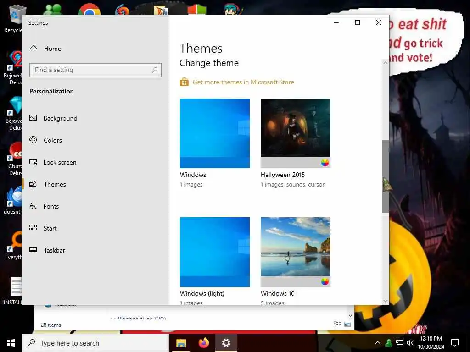Click the Colors palette icon in sidebar
The image size is (470, 352).
click(x=33, y=140)
